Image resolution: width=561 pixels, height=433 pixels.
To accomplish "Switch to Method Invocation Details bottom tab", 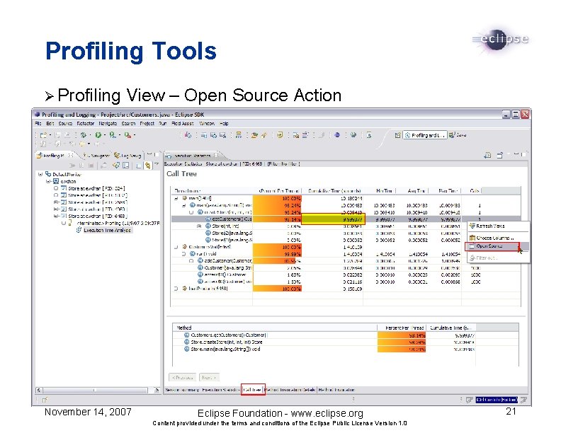I will pyautogui.click(x=291, y=390).
